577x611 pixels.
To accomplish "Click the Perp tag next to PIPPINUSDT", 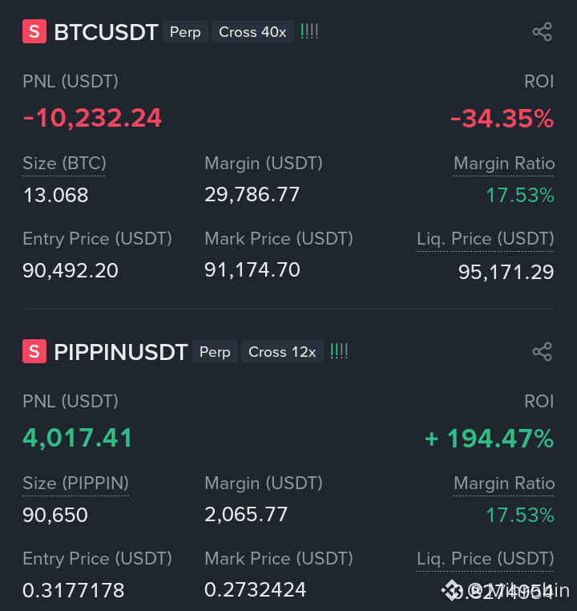I will tap(215, 351).
